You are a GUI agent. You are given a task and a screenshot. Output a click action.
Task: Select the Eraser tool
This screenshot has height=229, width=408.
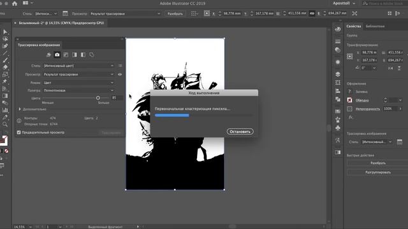click(x=5, y=67)
